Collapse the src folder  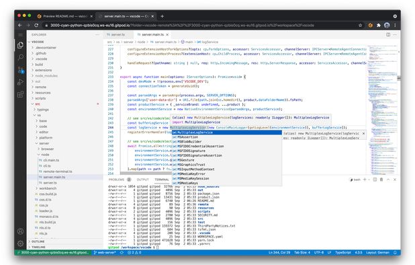tap(38, 104)
